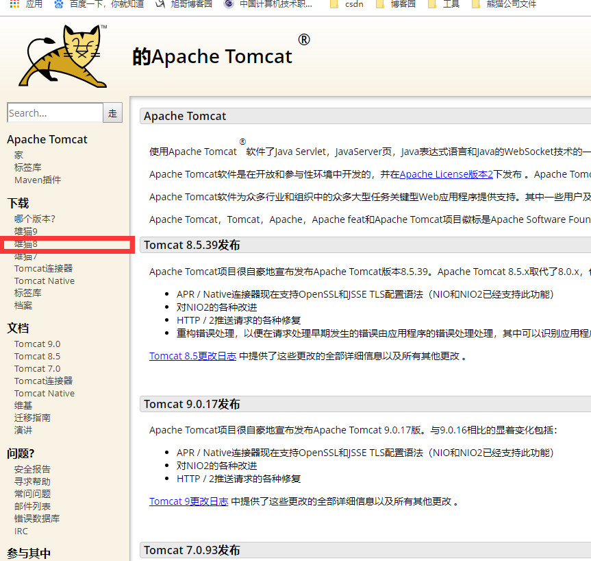Screen dimensions: 591x561
Task: Open Tomcat 7.0 documentation link
Action: coord(37,368)
